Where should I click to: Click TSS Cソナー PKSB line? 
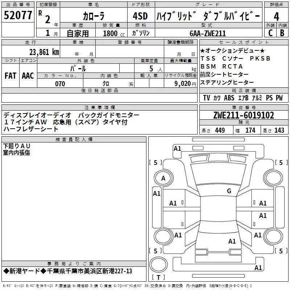(x=235, y=58)
